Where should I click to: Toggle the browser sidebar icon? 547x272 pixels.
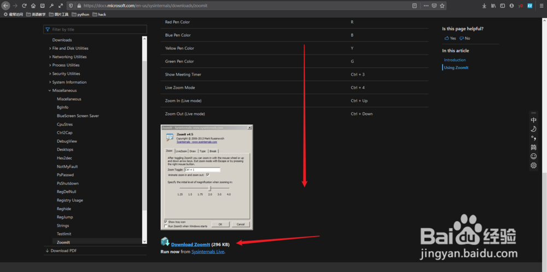point(502,5)
